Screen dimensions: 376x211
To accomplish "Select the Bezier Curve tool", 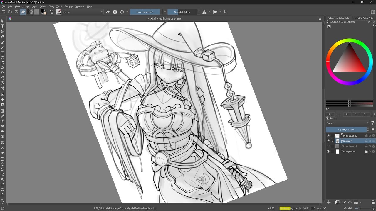I will click(3, 73).
